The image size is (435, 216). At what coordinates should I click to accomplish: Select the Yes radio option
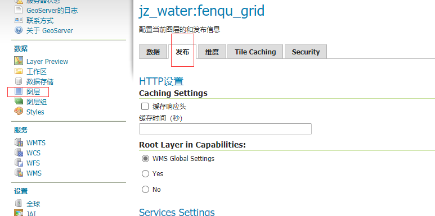tap(145, 174)
